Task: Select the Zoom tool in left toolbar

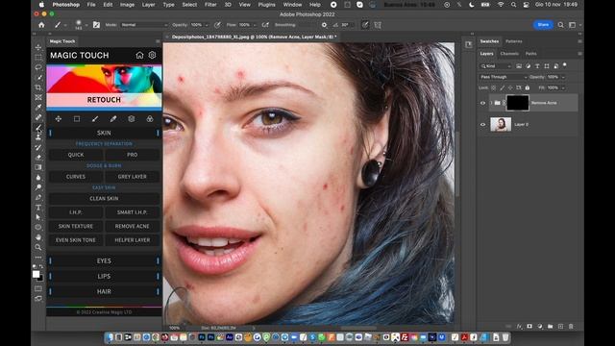Action: point(38,247)
